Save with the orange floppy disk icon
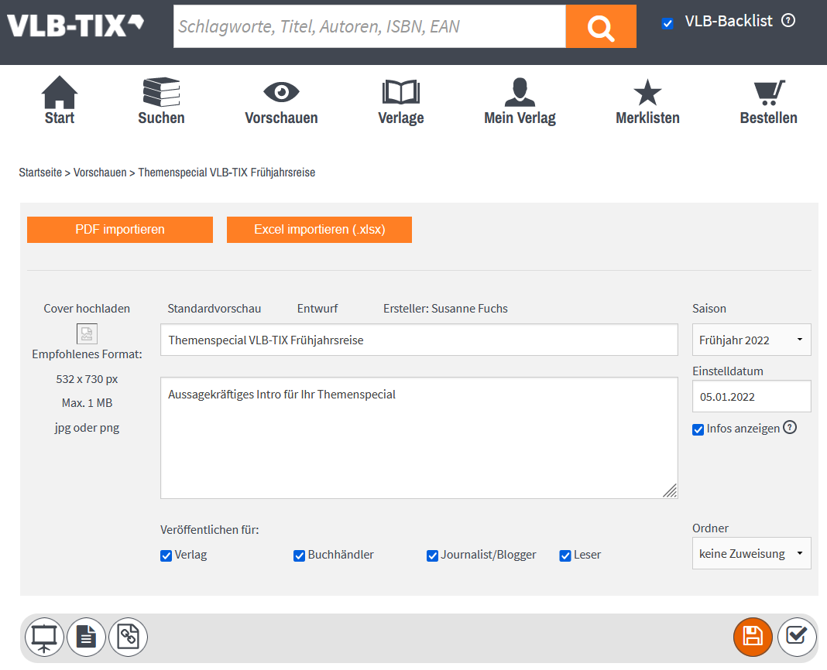 coord(753,637)
